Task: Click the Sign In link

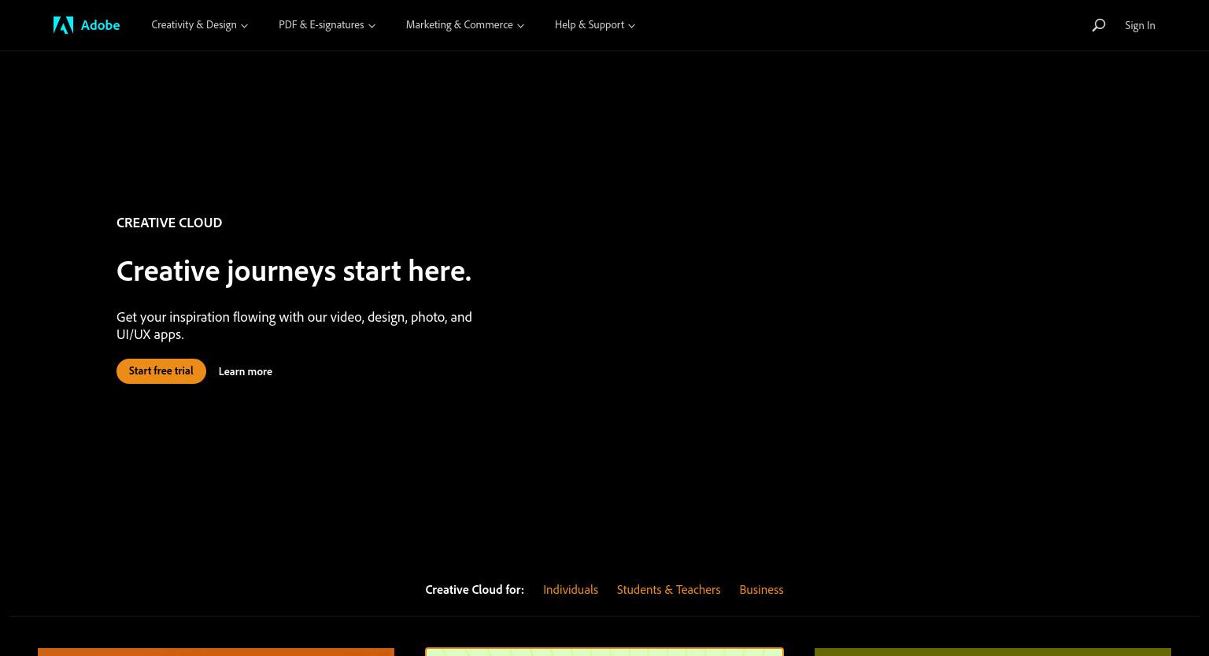Action: (1140, 25)
